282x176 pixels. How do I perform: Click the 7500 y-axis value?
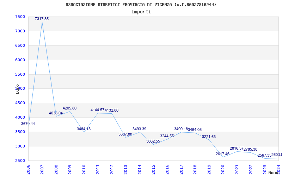point(20,17)
